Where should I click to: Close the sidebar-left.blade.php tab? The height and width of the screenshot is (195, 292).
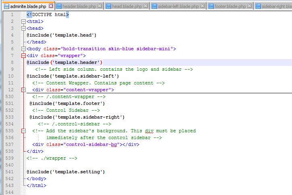coord(203,6)
